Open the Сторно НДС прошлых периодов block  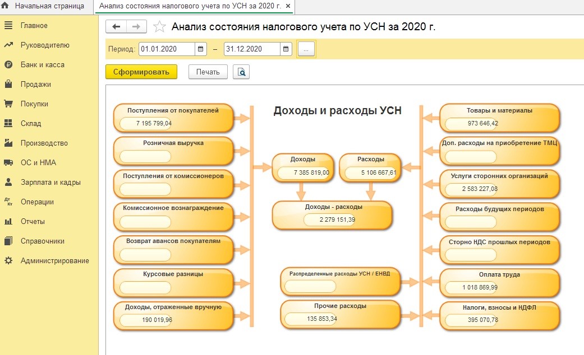point(499,249)
